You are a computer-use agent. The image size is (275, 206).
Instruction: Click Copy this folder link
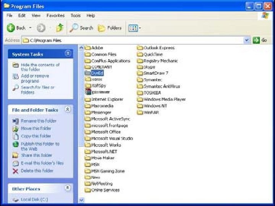coord(36,136)
